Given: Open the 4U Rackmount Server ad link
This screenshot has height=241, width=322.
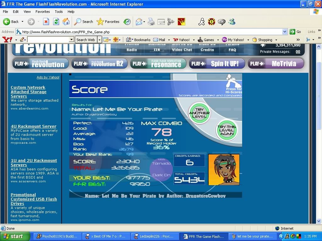Looking at the screenshot, I should (x=33, y=126).
